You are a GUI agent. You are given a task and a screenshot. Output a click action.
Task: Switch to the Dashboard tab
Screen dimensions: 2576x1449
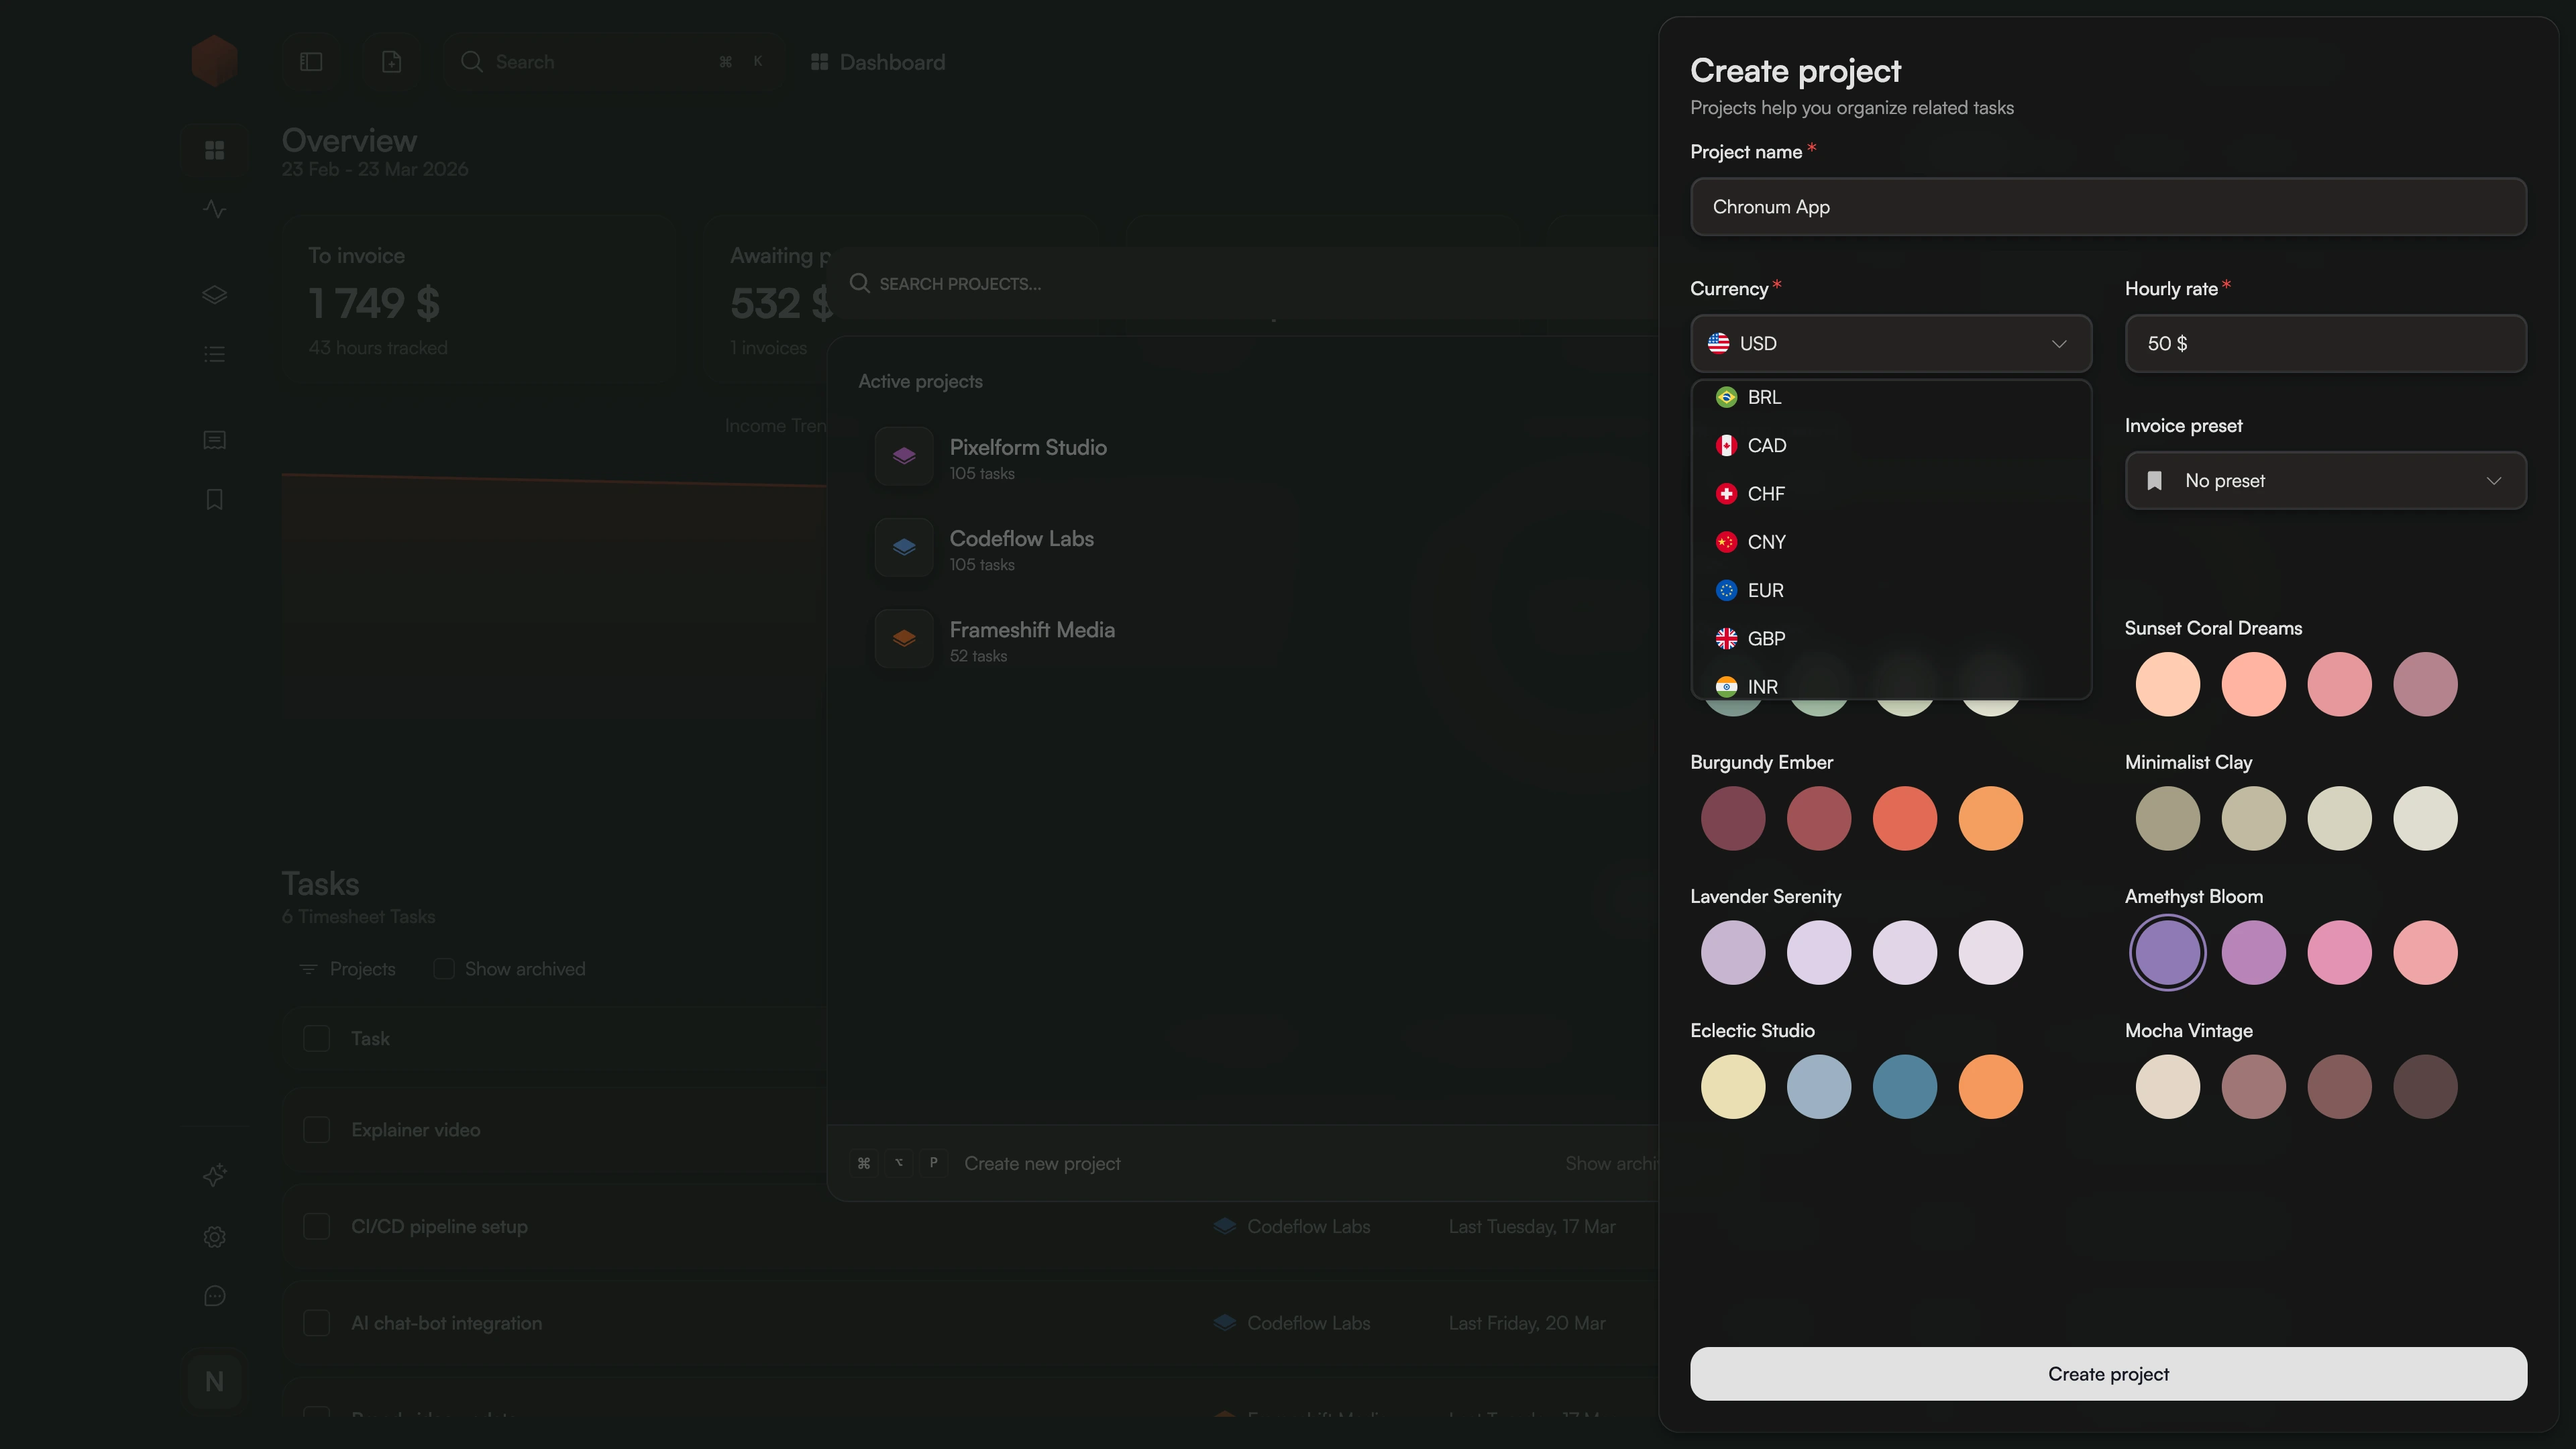coord(877,62)
